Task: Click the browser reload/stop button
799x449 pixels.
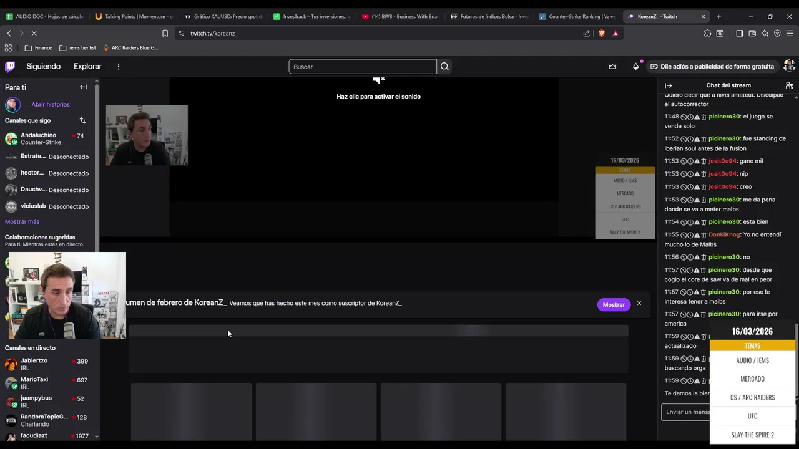Action: point(34,33)
